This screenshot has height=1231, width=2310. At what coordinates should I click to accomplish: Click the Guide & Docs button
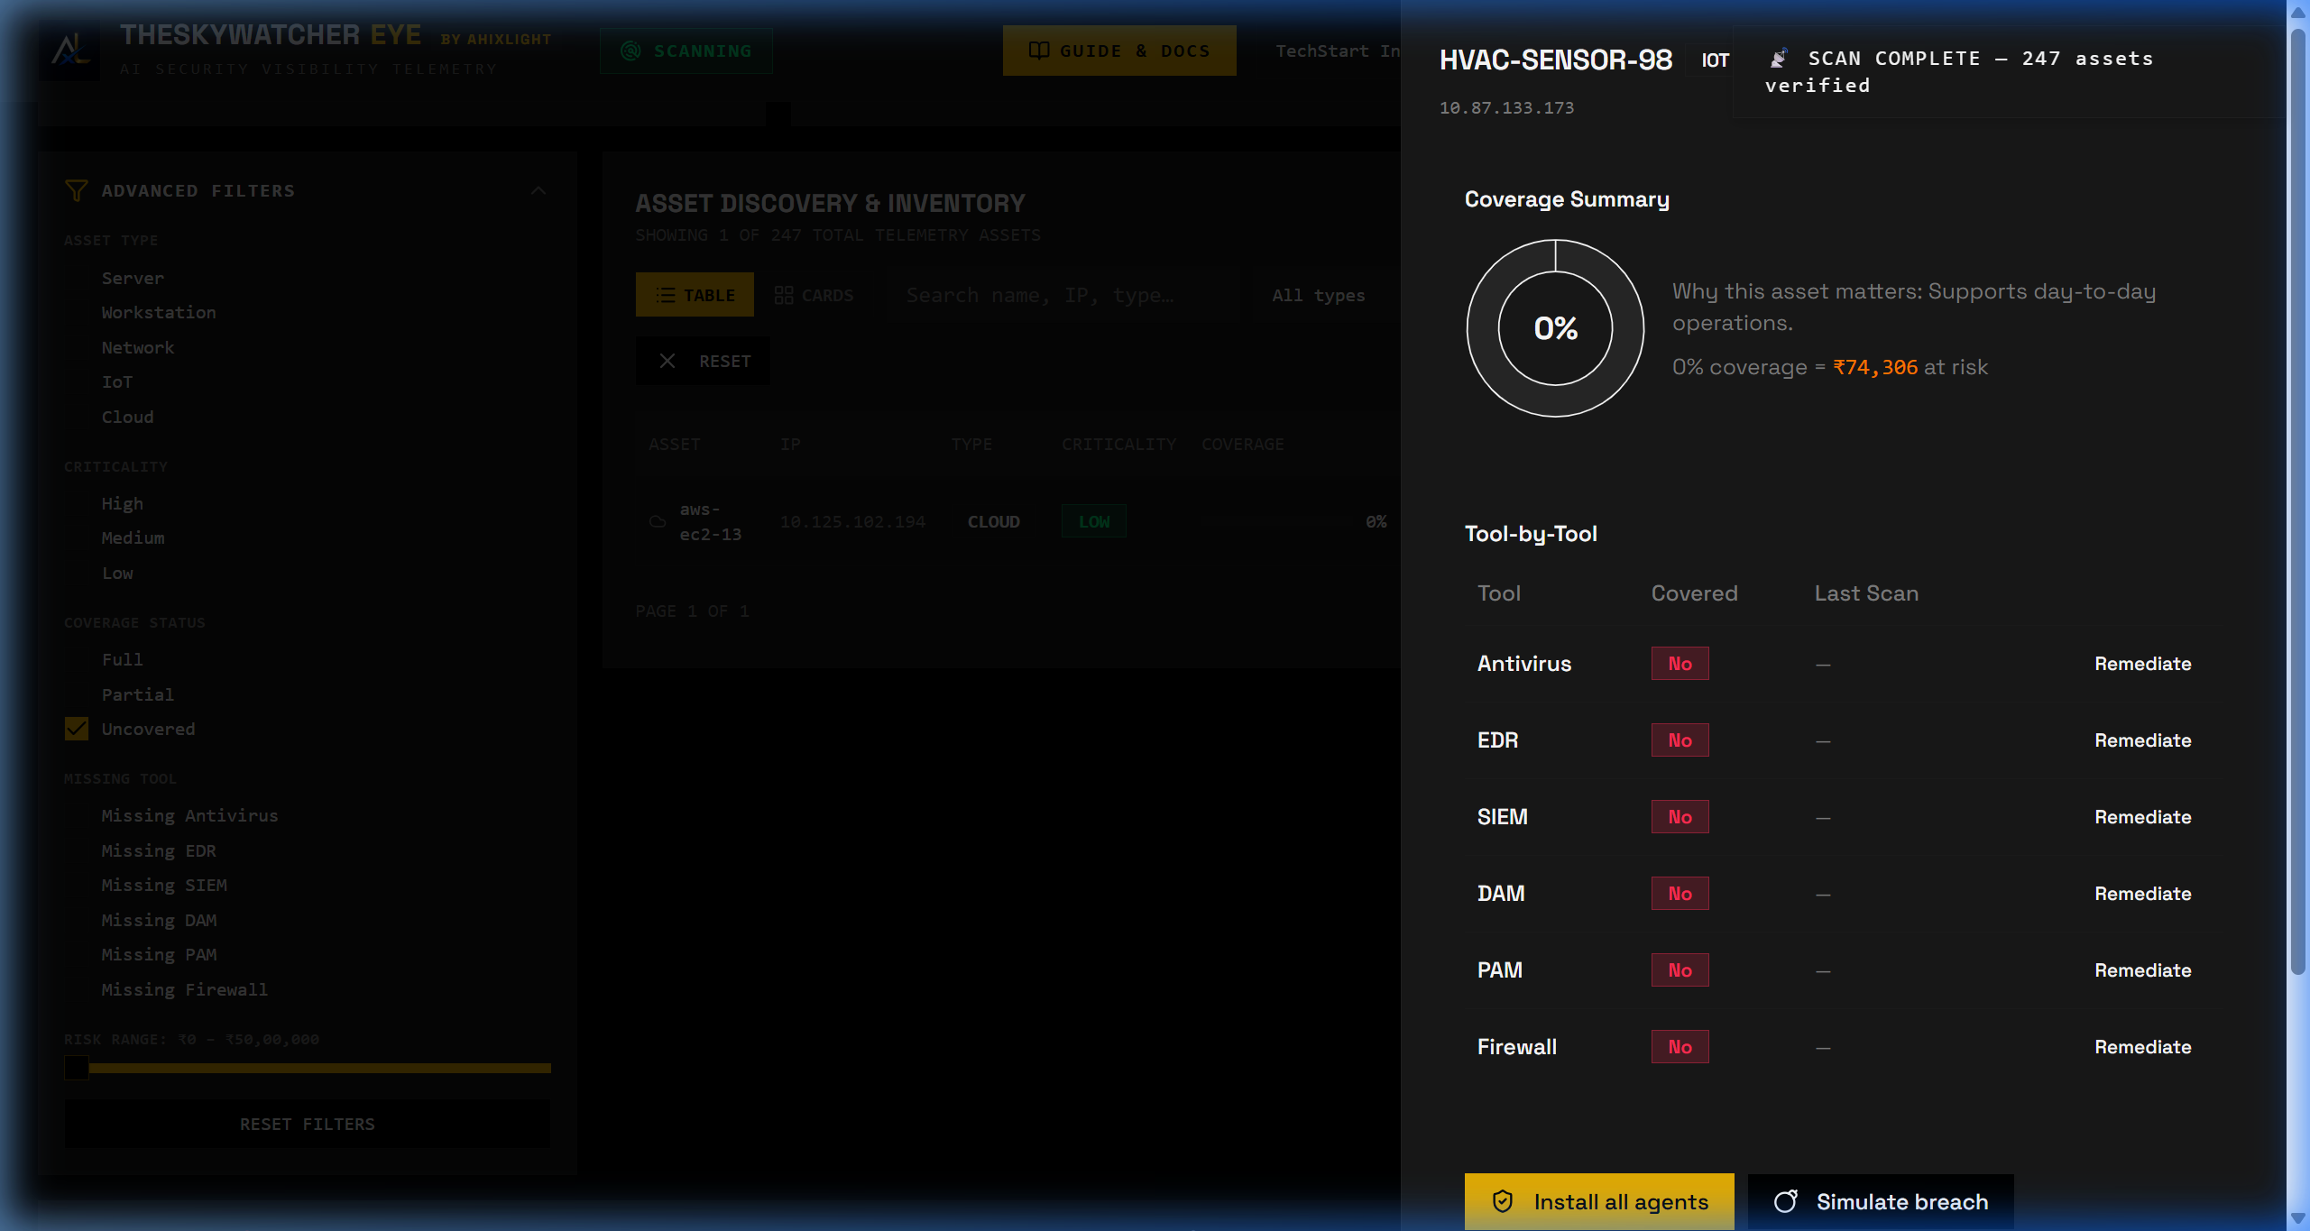(x=1119, y=51)
